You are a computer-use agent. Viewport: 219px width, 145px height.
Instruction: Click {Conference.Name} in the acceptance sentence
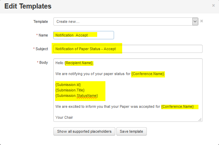178,107
